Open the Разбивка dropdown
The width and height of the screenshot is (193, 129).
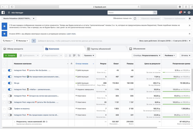click(170, 56)
